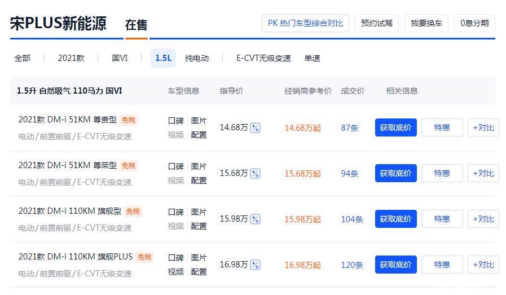Filter by 单速 transmission
The height and width of the screenshot is (295, 506).
(312, 59)
